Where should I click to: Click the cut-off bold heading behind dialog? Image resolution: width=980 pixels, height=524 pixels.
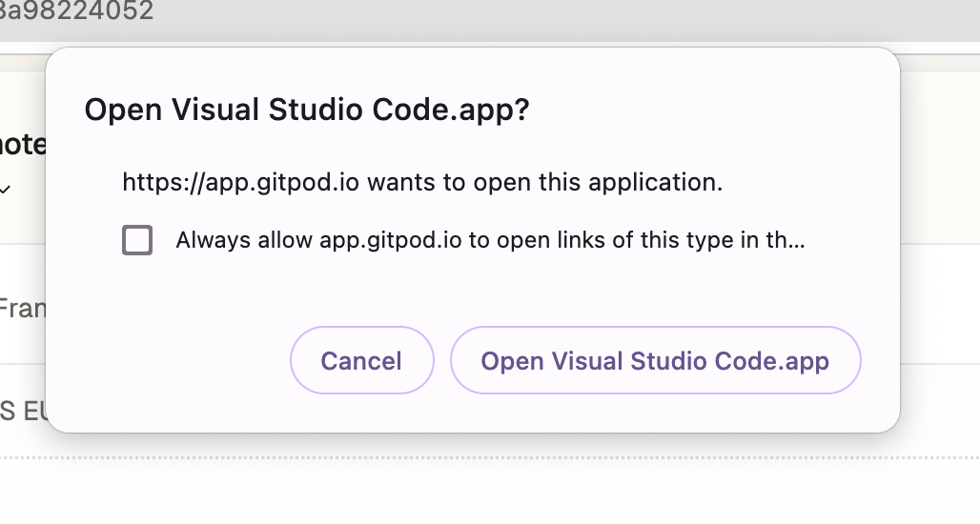point(23,145)
